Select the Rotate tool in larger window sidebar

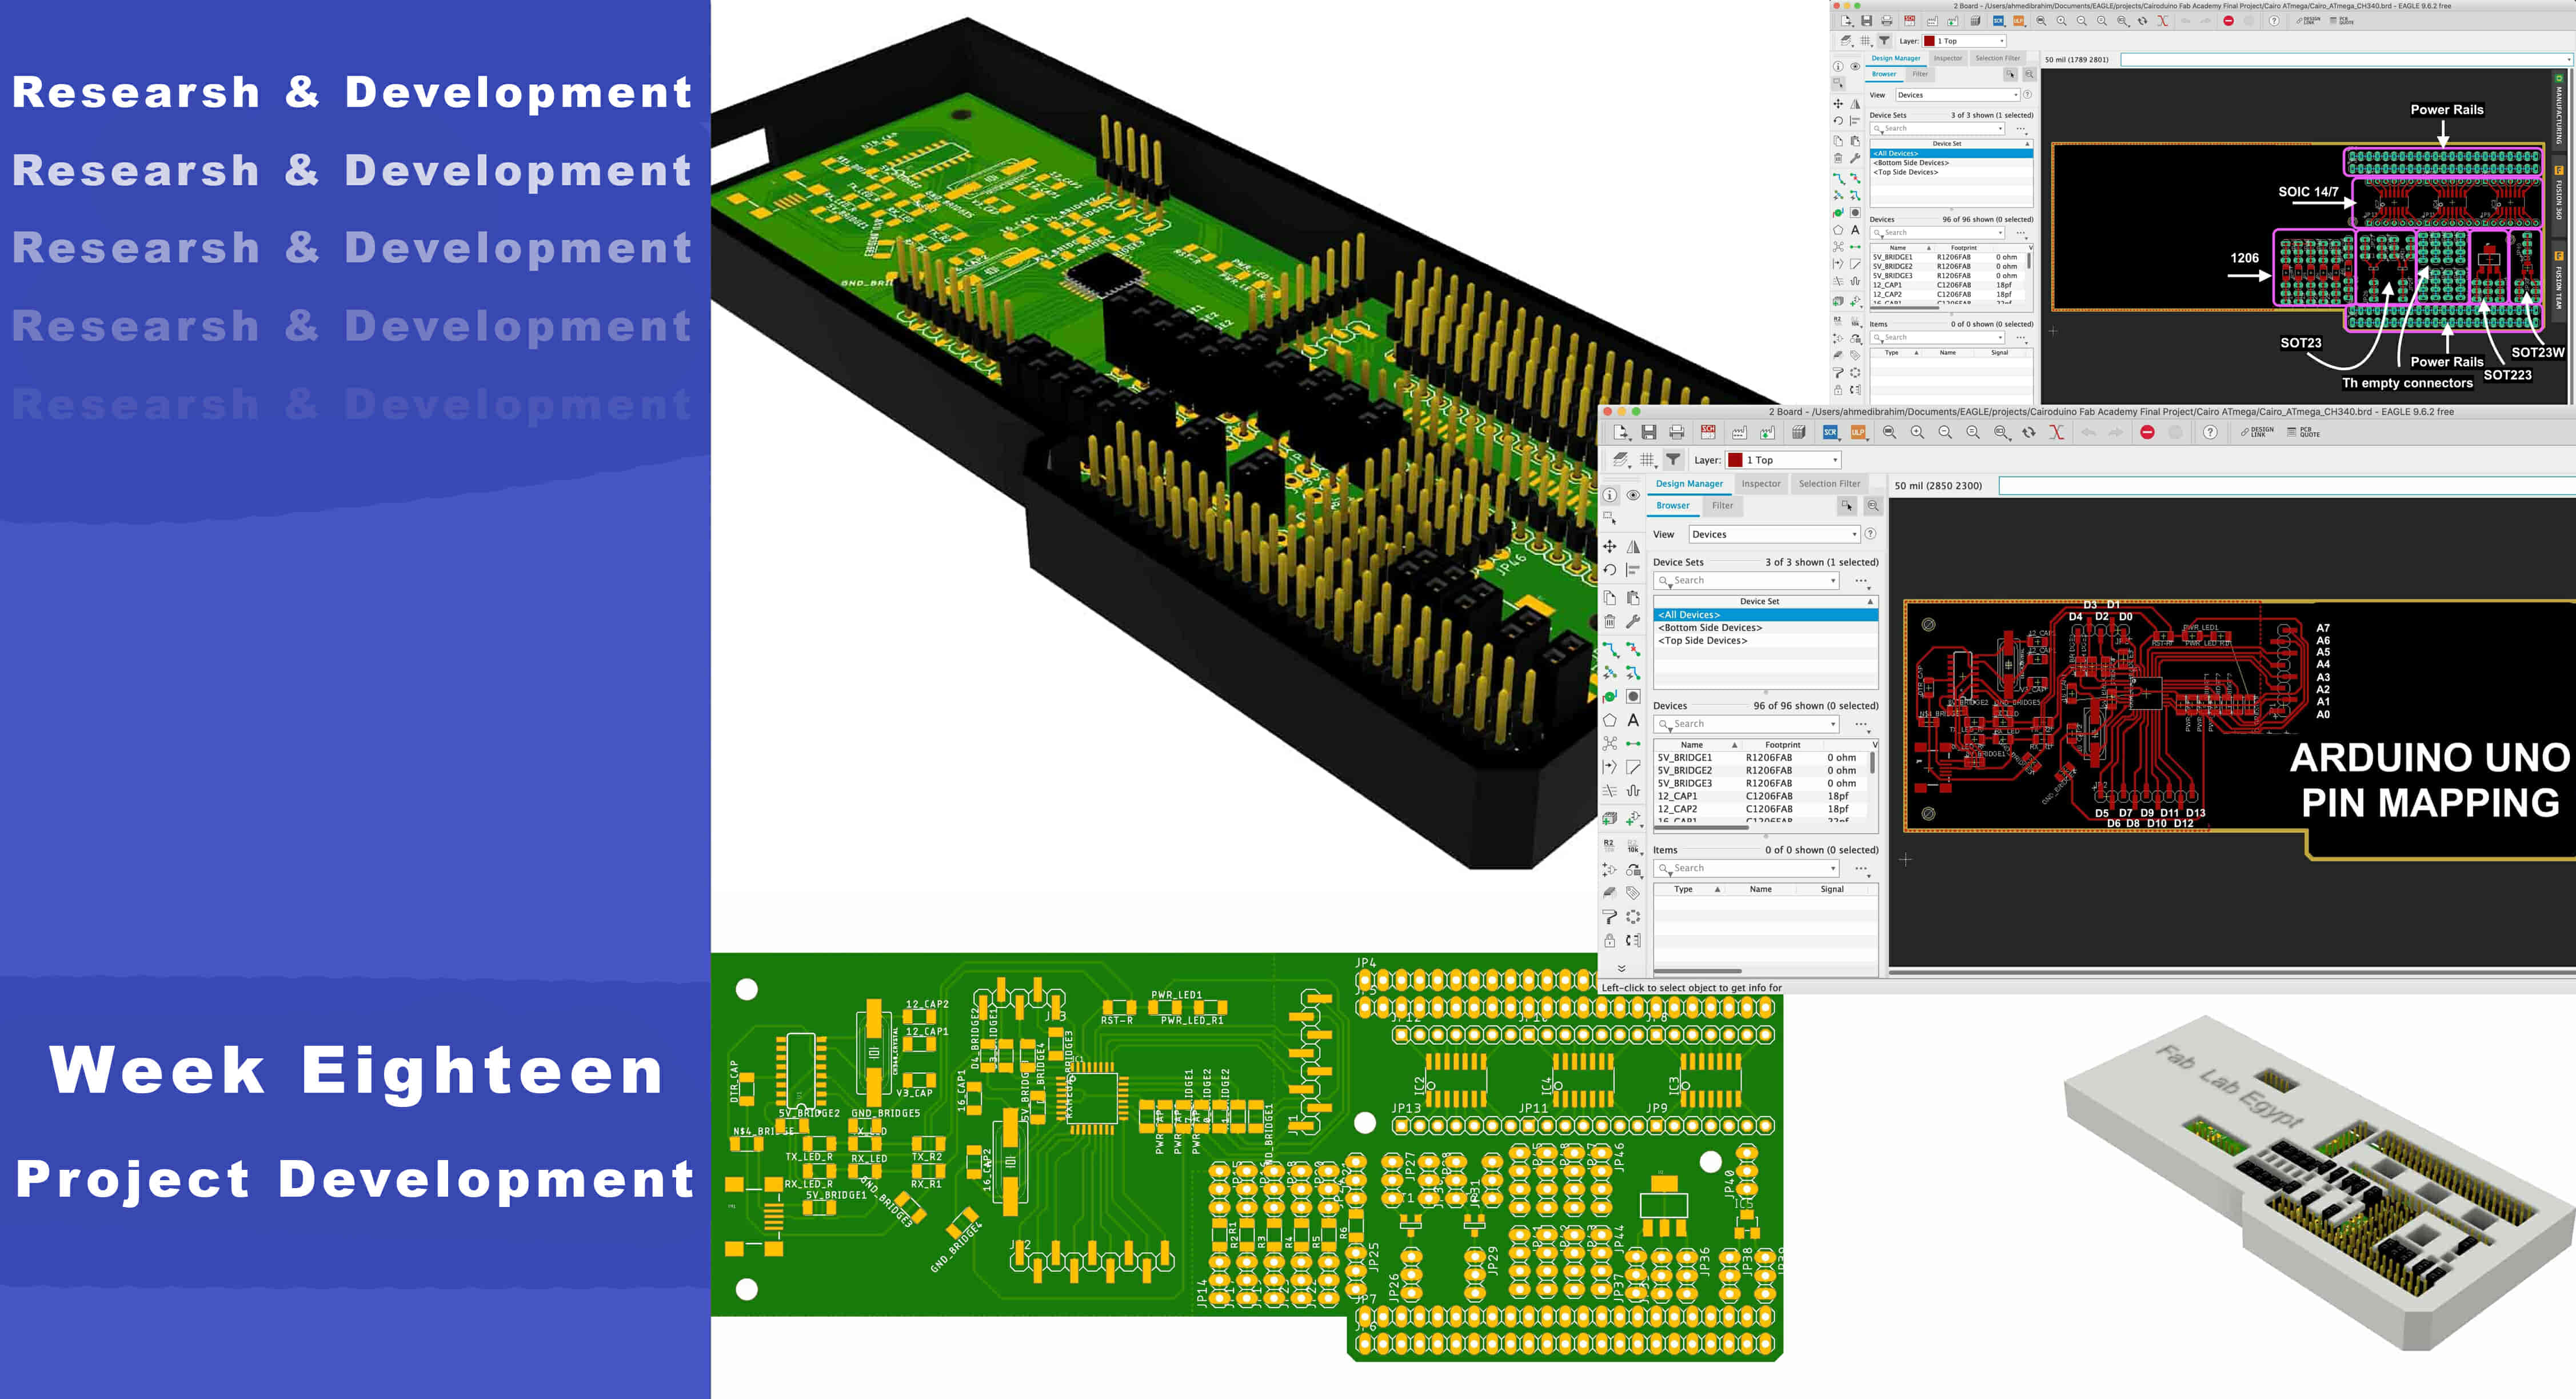tap(1610, 570)
